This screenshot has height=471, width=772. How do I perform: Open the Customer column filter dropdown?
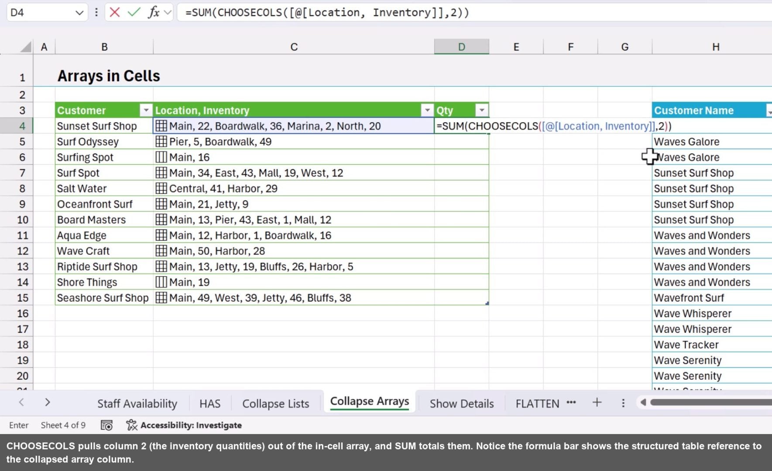pyautogui.click(x=146, y=110)
